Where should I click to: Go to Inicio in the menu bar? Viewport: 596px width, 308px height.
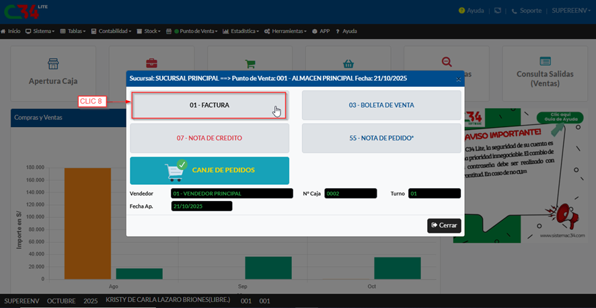click(x=10, y=32)
